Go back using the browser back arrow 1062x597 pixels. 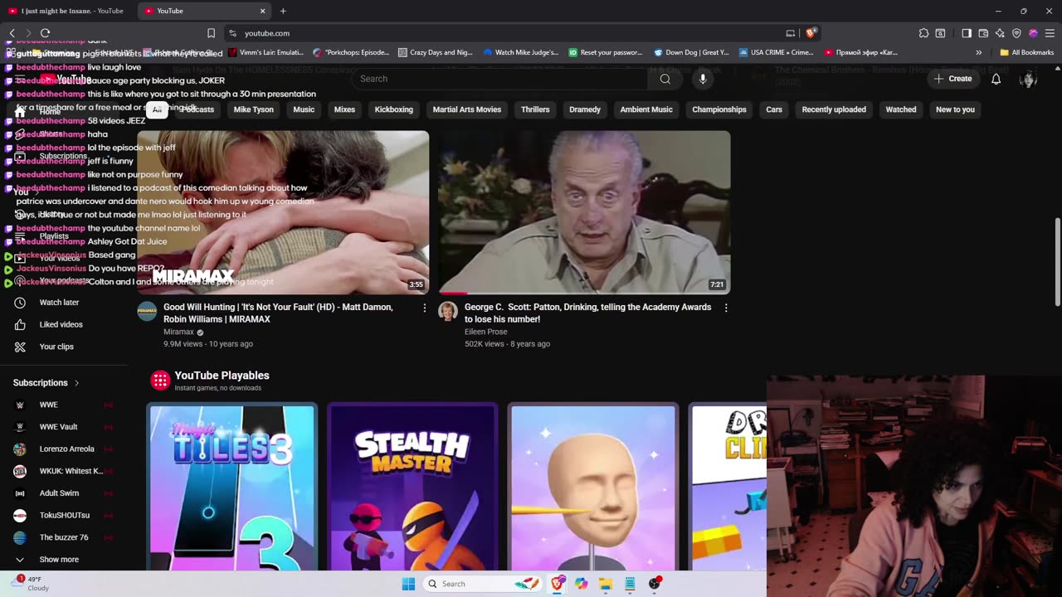12,33
